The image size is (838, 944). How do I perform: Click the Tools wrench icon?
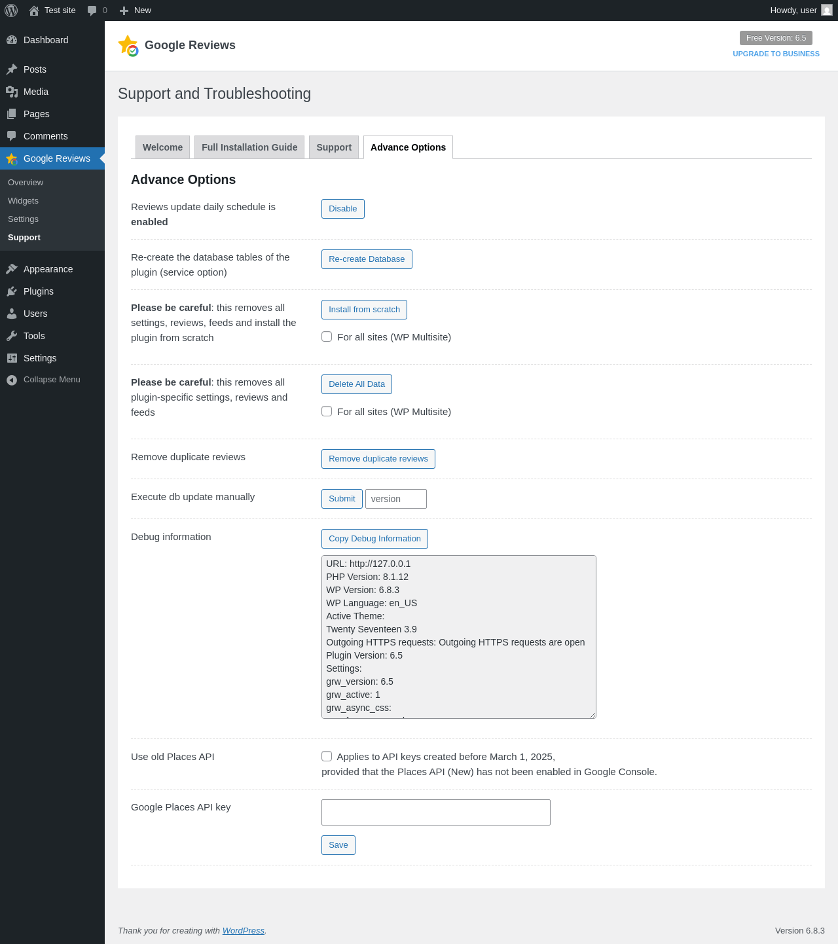(x=12, y=336)
